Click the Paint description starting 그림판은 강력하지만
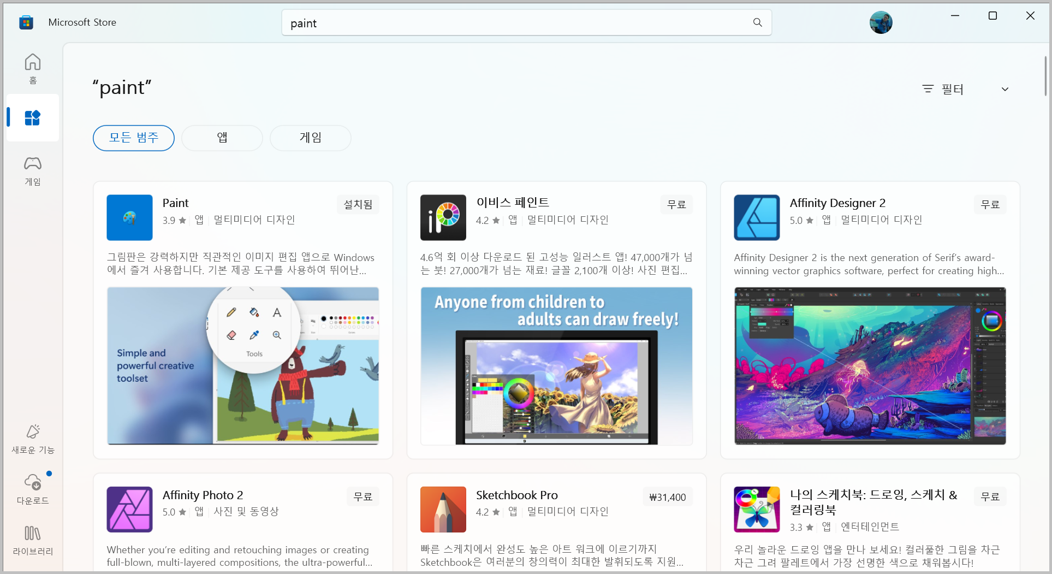This screenshot has width=1052, height=574. (241, 264)
